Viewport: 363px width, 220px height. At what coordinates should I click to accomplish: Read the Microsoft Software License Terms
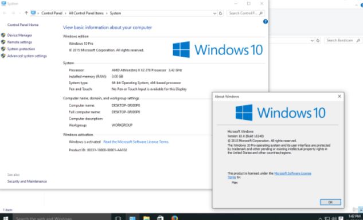pyautogui.click(x=136, y=142)
